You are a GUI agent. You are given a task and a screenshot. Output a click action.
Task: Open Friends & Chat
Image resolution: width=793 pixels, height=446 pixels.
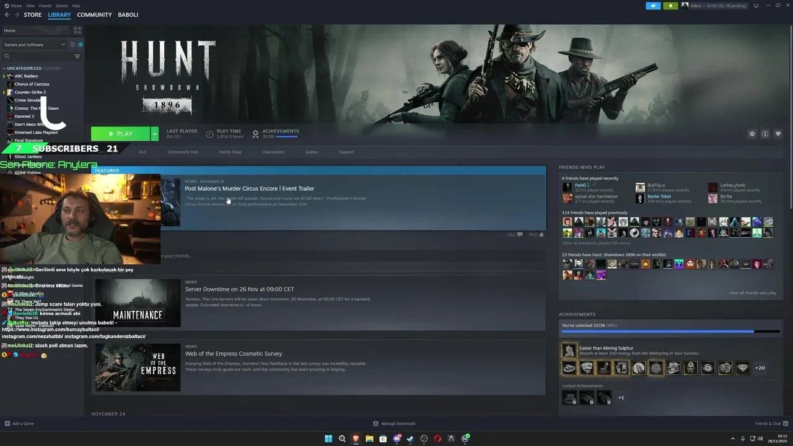[x=771, y=424]
